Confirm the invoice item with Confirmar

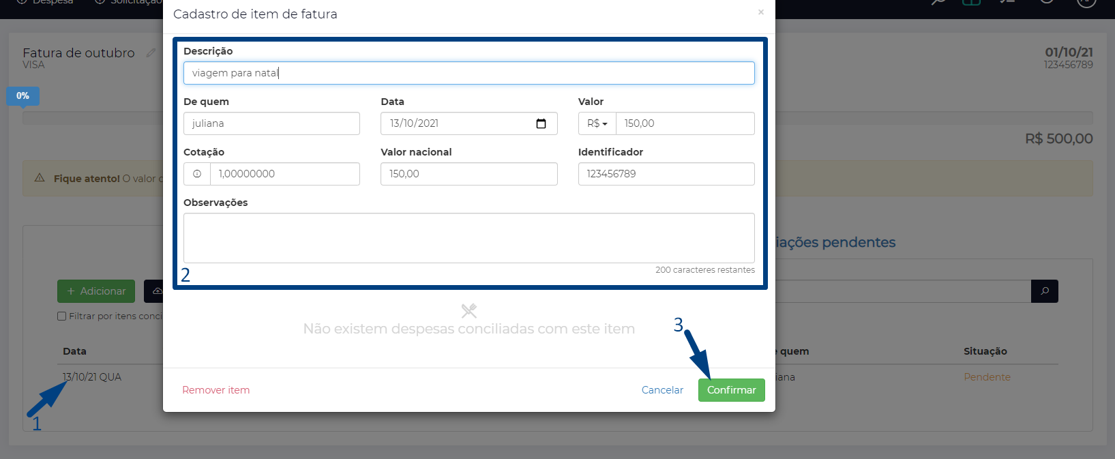(x=732, y=390)
